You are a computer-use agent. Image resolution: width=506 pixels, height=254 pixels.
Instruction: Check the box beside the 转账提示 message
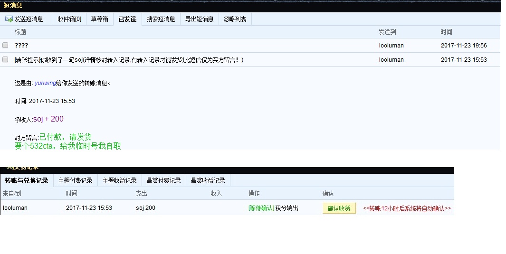[6, 60]
